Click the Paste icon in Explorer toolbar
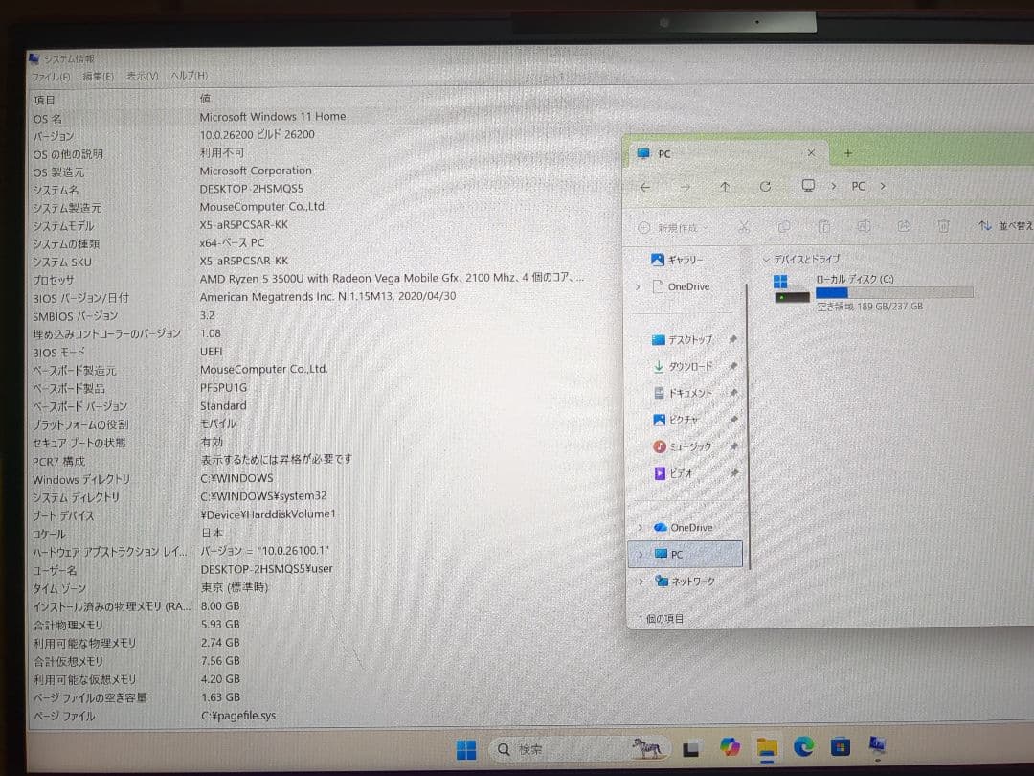Screen dimensions: 1034x776 coord(823,227)
